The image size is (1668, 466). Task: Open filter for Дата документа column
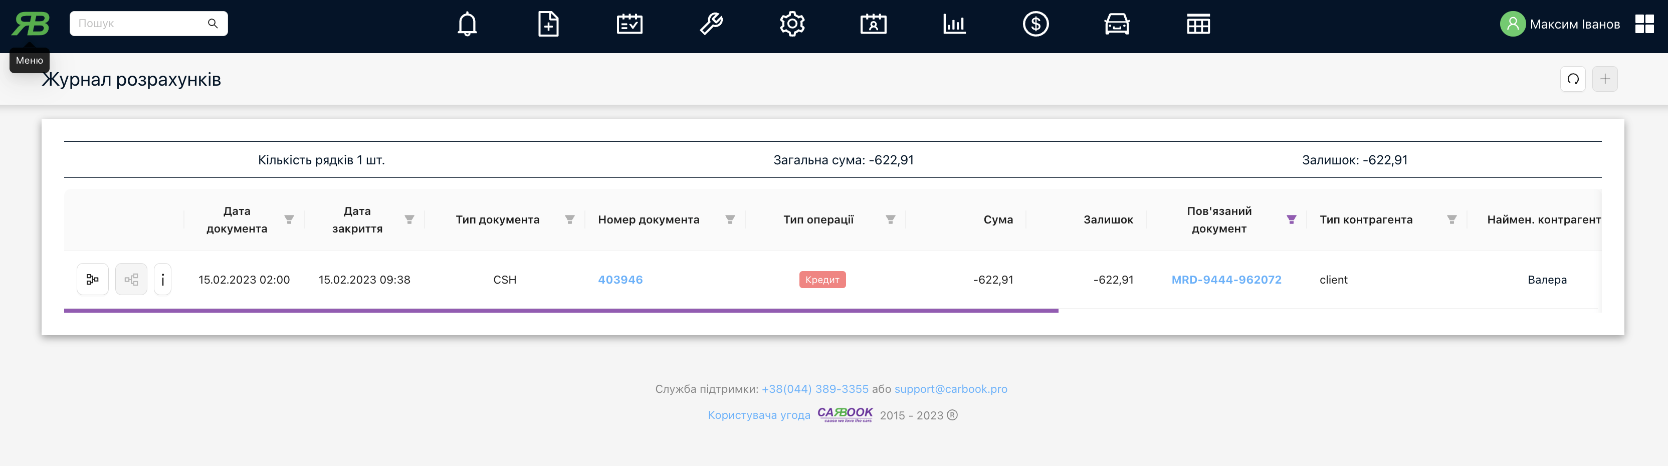tap(289, 220)
